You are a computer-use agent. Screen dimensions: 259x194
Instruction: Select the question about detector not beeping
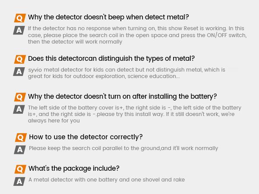point(108,17)
